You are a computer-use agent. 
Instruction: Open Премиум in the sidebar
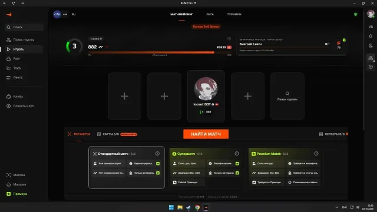click(24, 194)
